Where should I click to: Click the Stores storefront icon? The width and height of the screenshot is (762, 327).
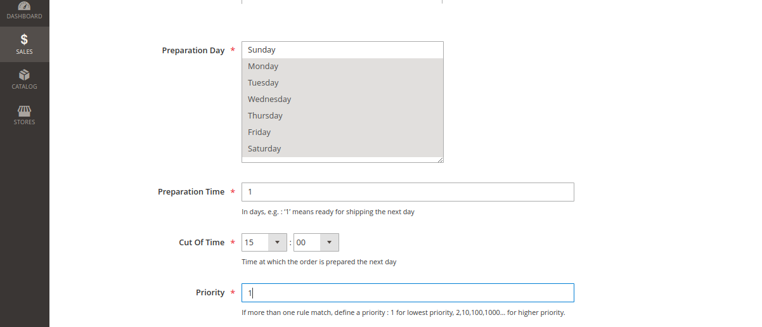[x=24, y=110]
